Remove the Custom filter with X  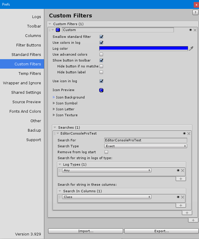tap(195, 30)
